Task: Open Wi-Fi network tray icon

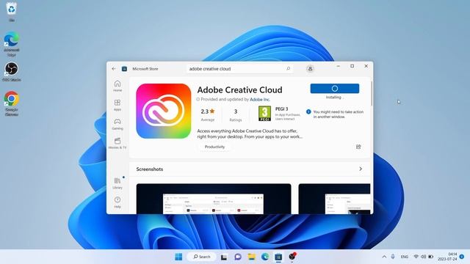Action: pyautogui.click(x=416, y=257)
